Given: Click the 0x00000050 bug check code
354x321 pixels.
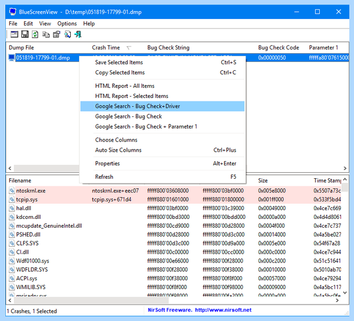Looking at the screenshot, I should click(x=272, y=58).
